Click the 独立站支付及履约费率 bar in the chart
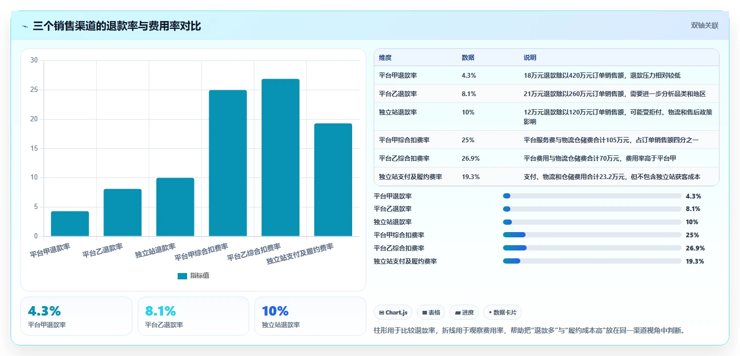The height and width of the screenshot is (356, 740). click(333, 180)
